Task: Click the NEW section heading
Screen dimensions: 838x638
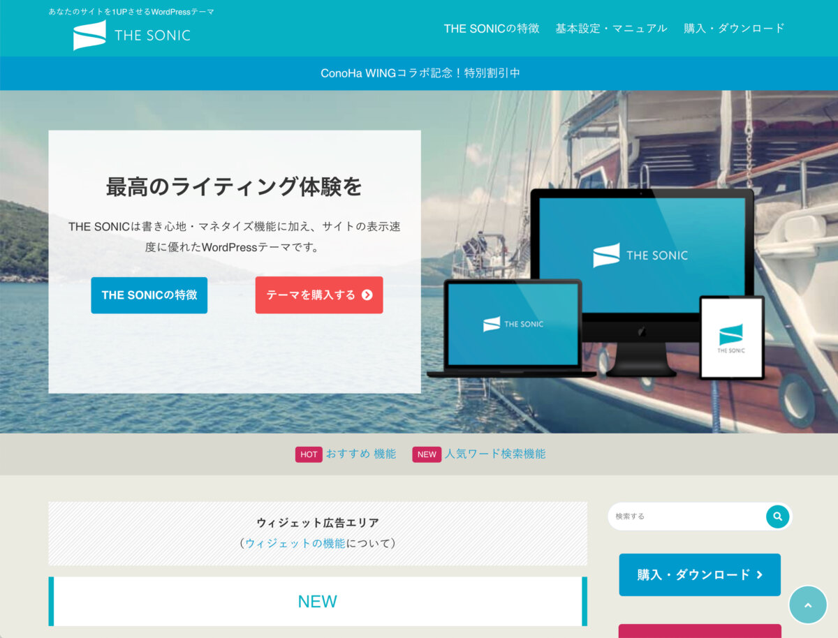Action: pos(318,602)
